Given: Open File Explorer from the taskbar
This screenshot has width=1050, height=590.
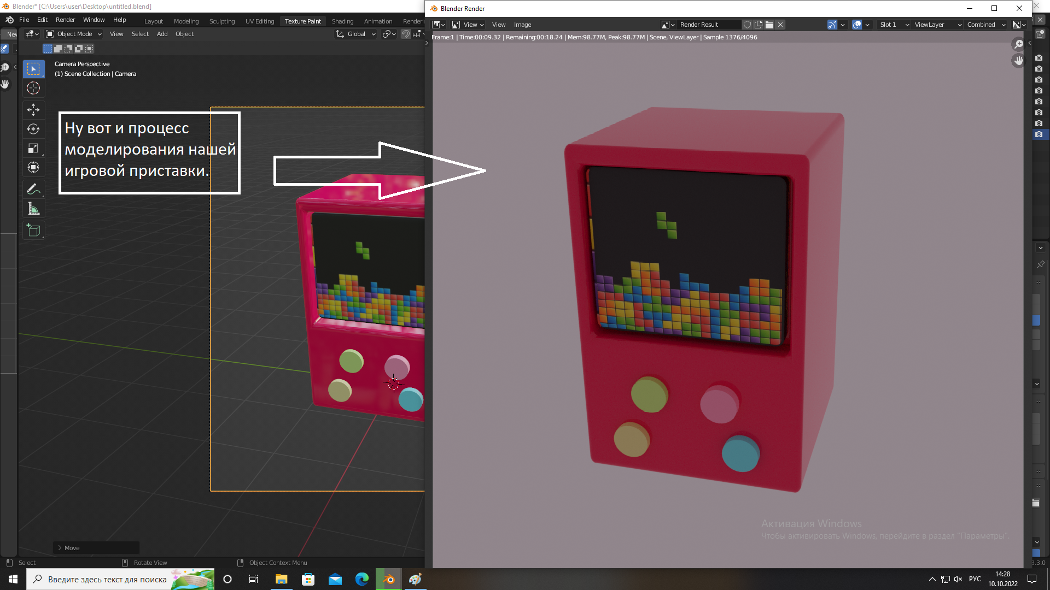Looking at the screenshot, I should tap(281, 579).
